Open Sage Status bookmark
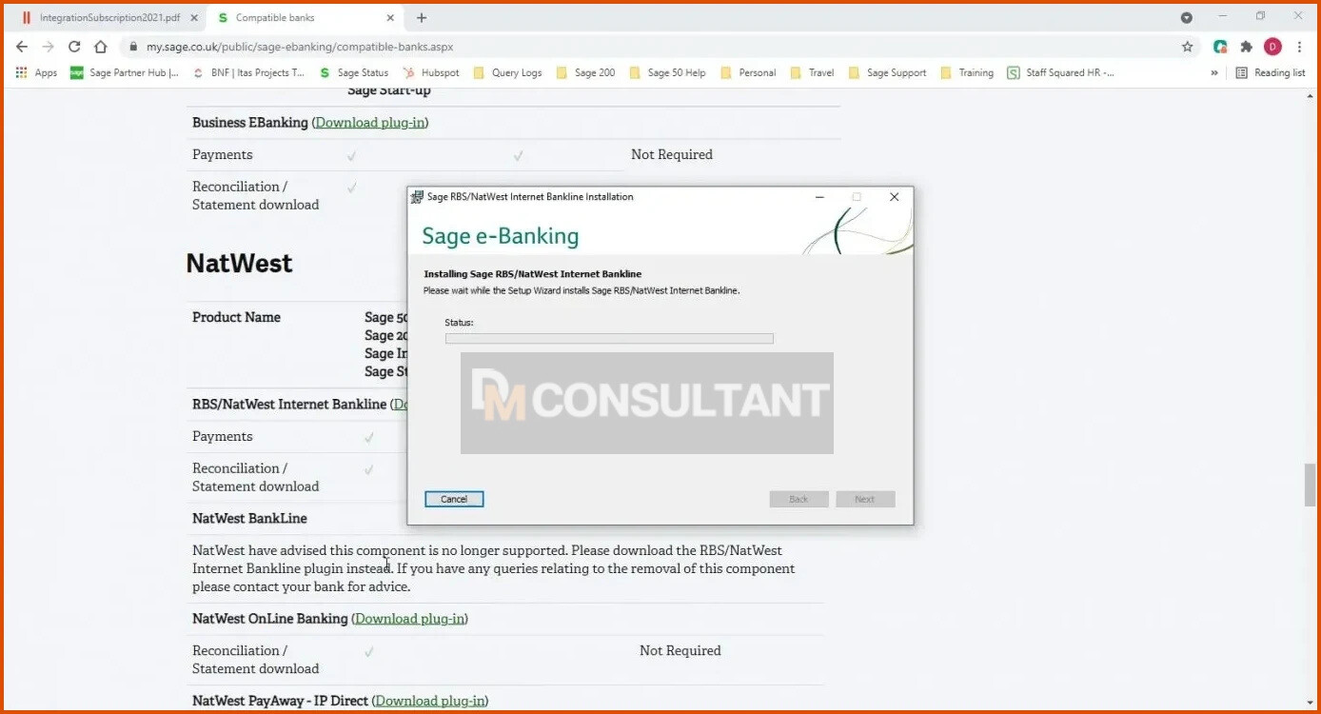This screenshot has width=1321, height=714. (x=354, y=72)
